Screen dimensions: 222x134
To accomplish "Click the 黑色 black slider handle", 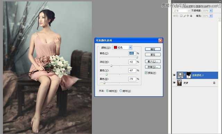I will click(104, 83).
